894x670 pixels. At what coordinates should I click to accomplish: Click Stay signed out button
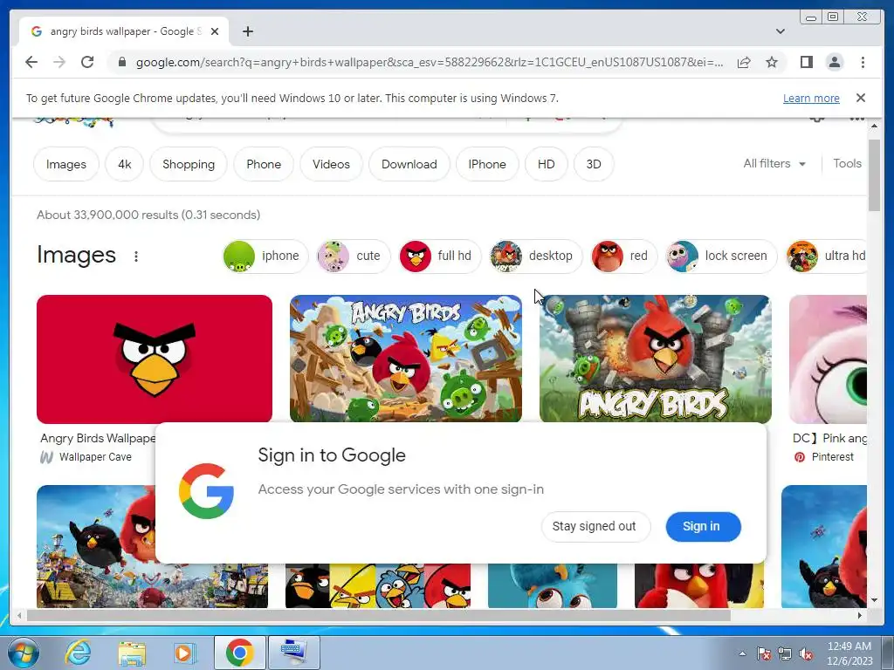coord(594,526)
